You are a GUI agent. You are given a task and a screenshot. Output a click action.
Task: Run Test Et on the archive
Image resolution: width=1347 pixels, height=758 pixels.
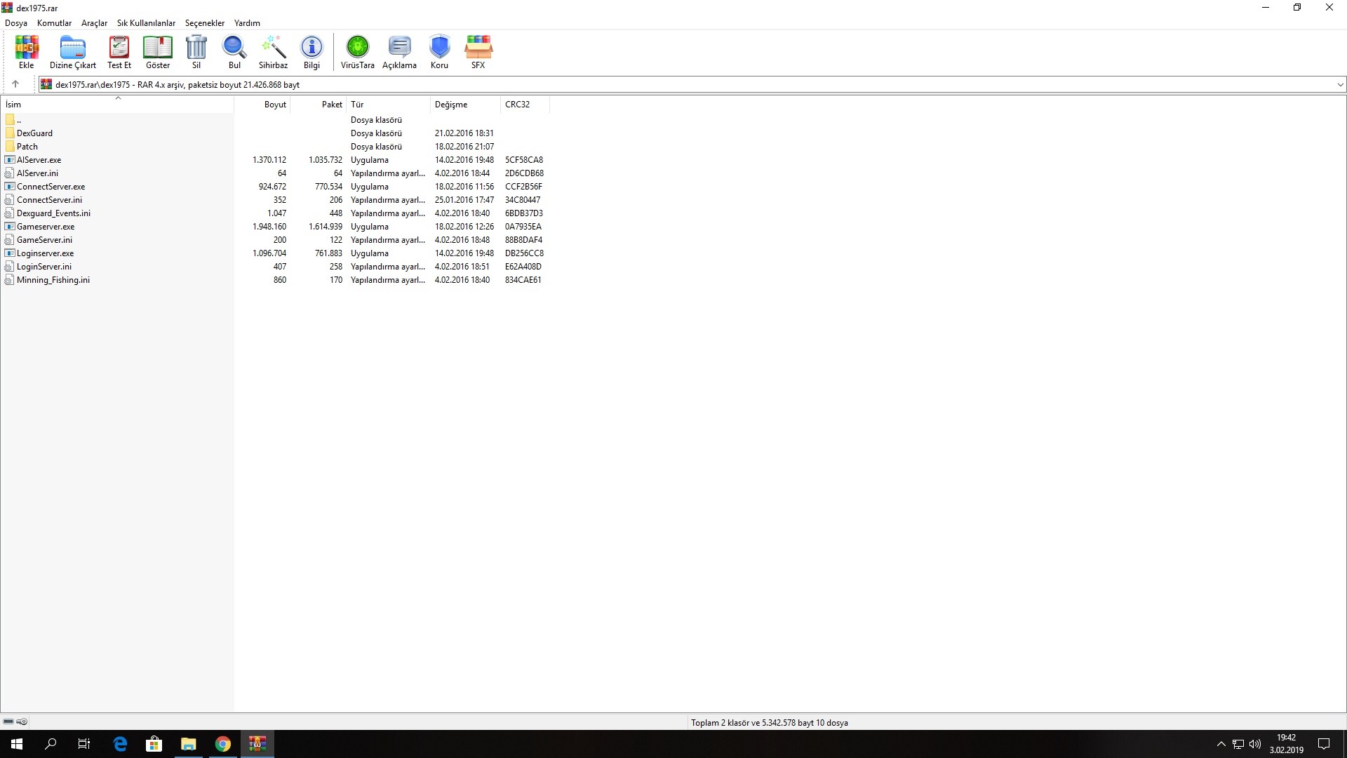119,52
